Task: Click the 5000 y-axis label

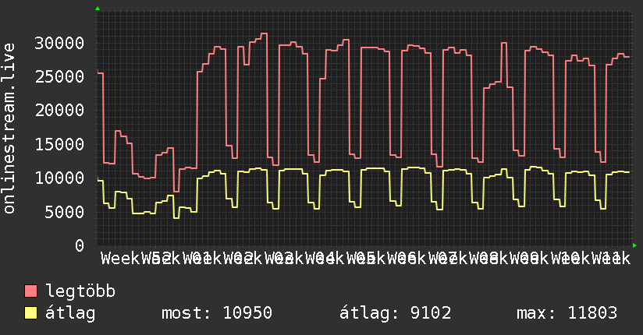Action: [65, 212]
